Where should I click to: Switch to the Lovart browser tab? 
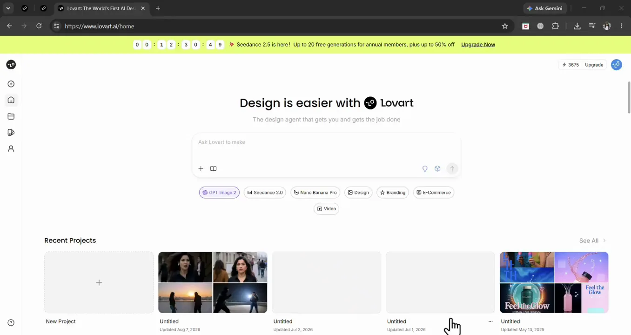[101, 8]
